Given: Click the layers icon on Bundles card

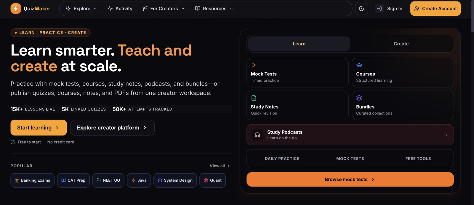Looking at the screenshot, I should 359,98.
